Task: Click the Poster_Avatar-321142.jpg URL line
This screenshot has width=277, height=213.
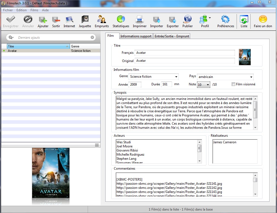Action: pos(169,188)
